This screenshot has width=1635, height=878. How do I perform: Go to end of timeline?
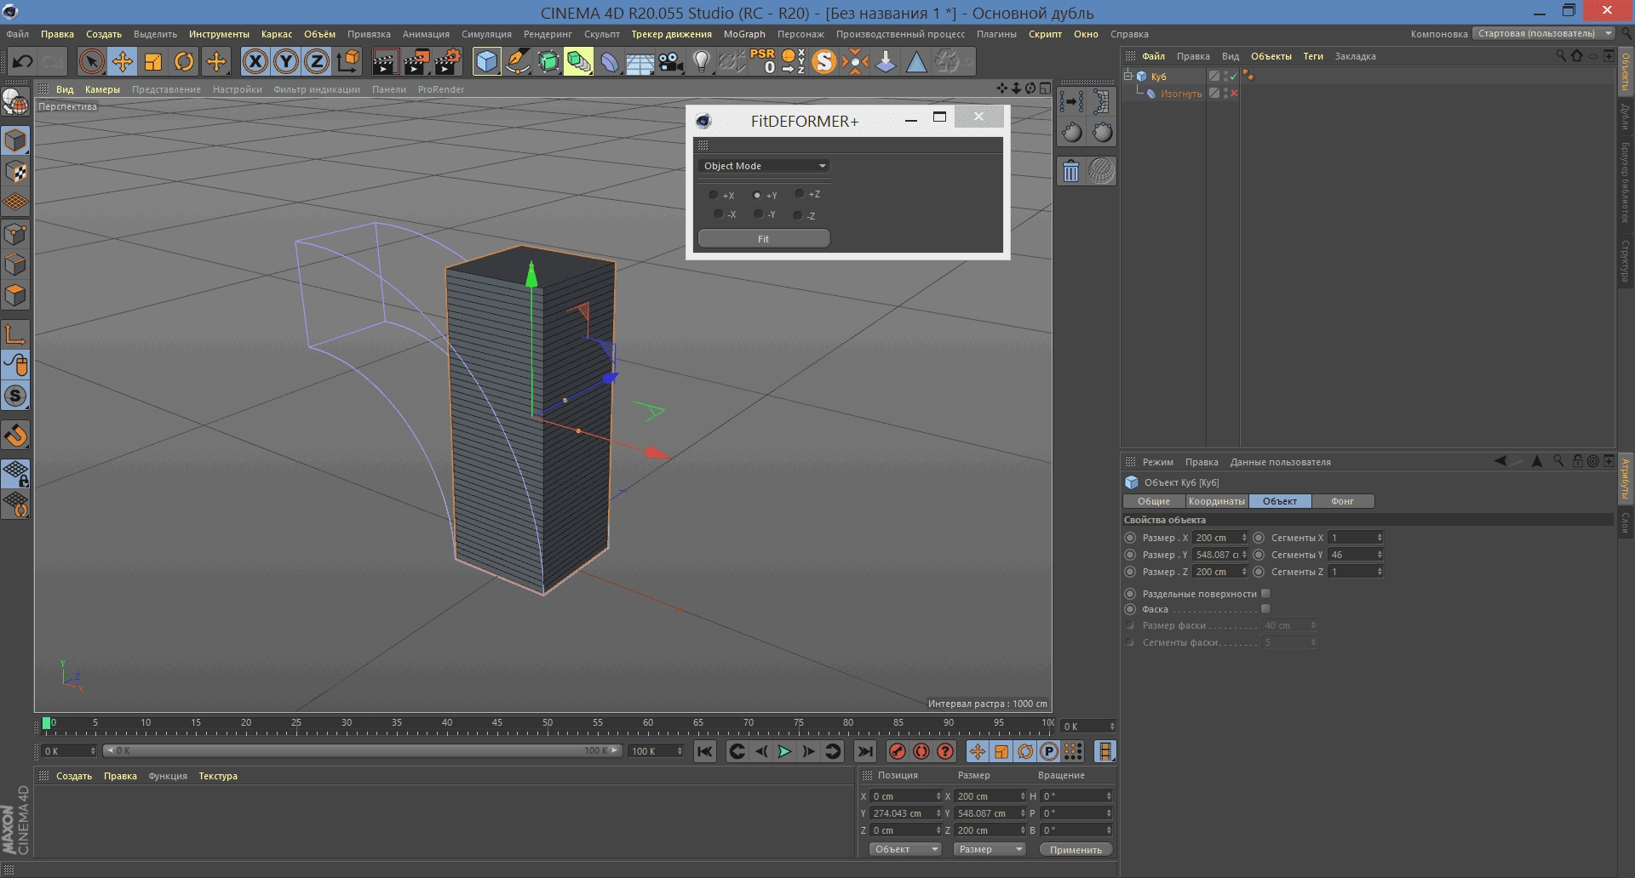[864, 751]
